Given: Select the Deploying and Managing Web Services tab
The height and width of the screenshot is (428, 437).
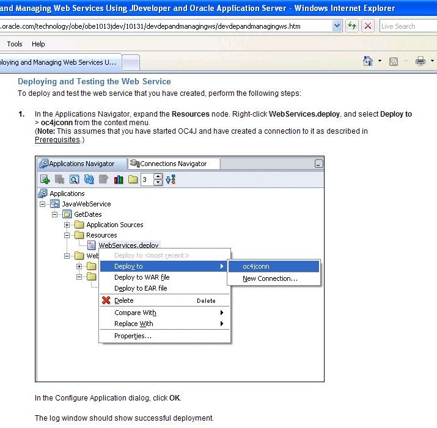Looking at the screenshot, I should point(60,62).
